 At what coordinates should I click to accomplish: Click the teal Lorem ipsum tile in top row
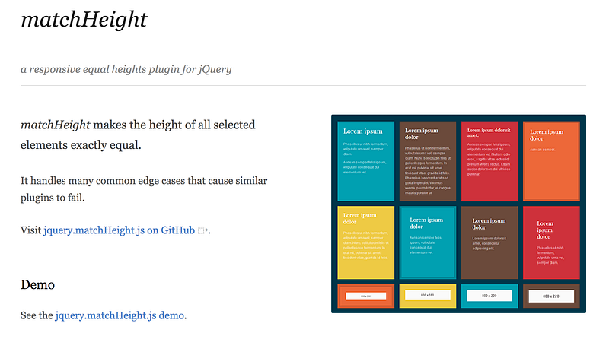[366, 161]
